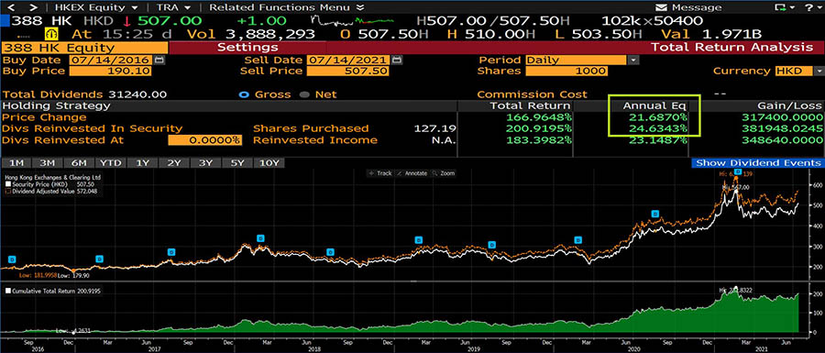This screenshot has height=353, width=825.
Task: Click the Sell Price field 507.50
Action: (x=347, y=71)
